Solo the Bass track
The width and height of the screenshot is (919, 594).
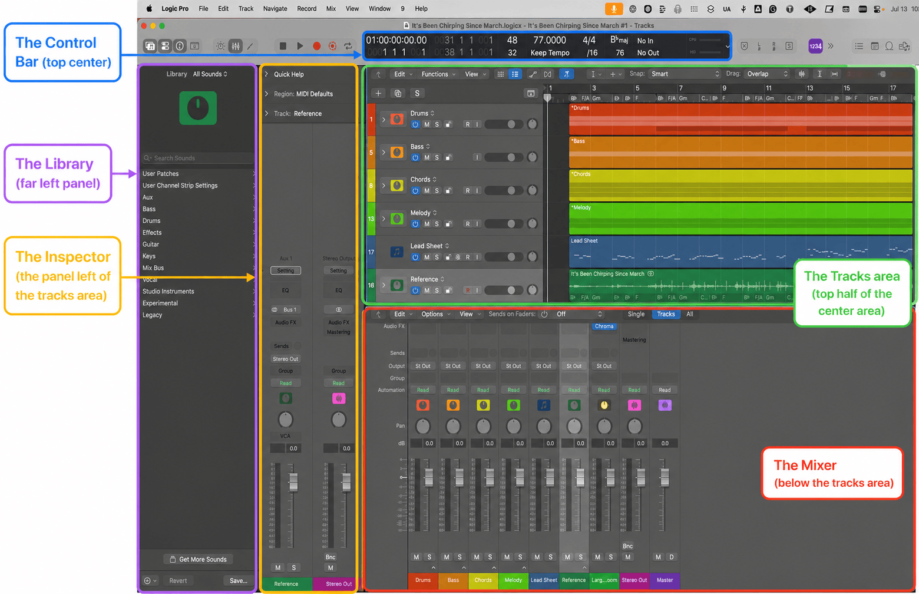click(437, 157)
